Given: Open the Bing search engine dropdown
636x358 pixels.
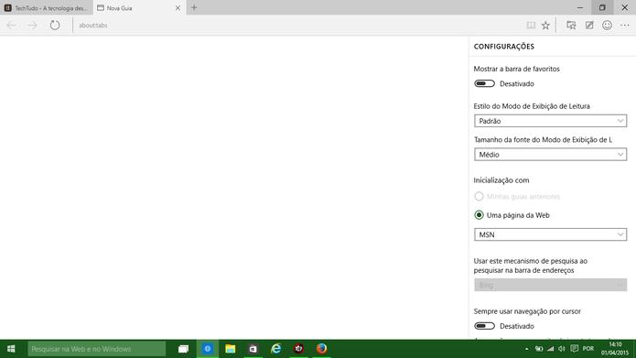Looking at the screenshot, I should (x=550, y=285).
